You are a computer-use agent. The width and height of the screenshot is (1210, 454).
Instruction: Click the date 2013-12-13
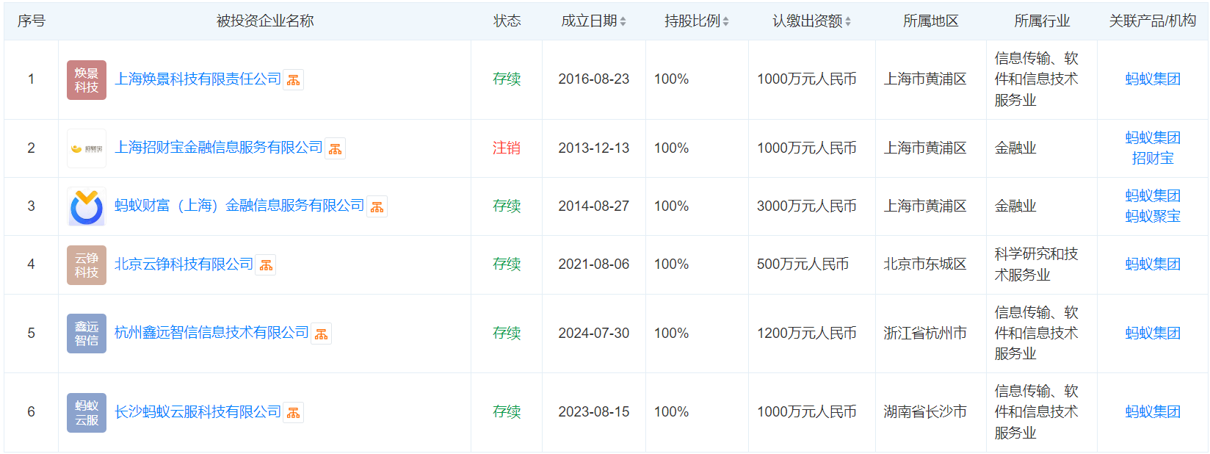point(594,148)
